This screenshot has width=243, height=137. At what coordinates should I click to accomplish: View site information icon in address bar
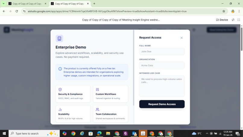(x=24, y=11)
